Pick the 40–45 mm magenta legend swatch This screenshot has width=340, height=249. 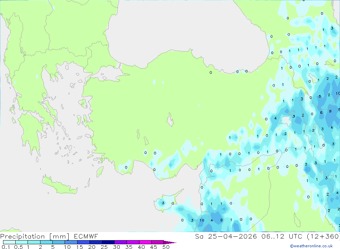145,242
